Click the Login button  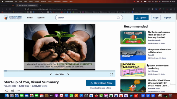coord(156,18)
